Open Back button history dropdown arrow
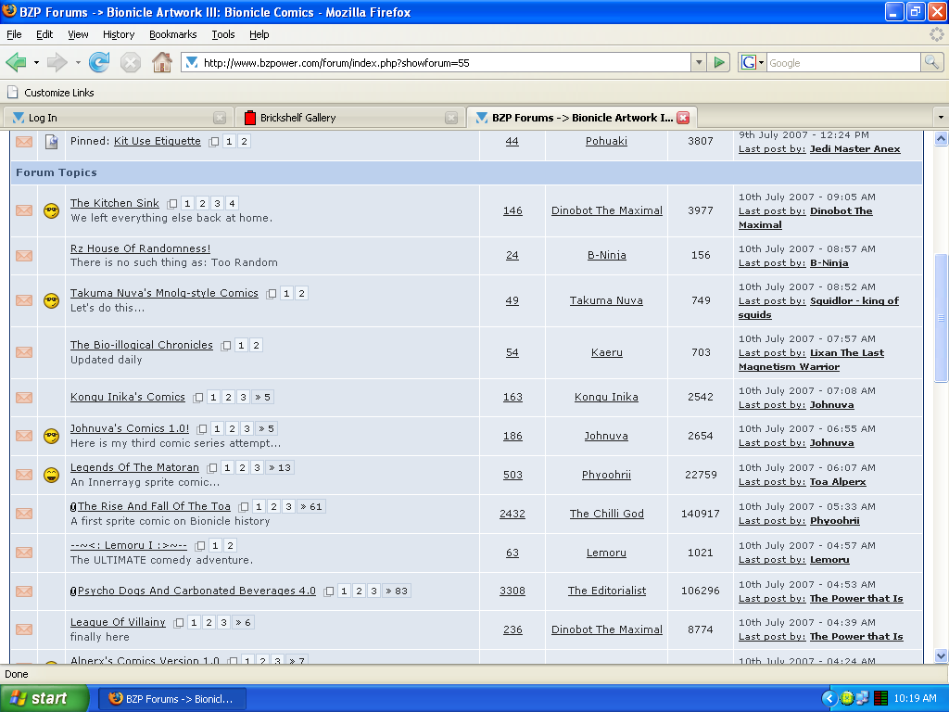This screenshot has width=949, height=712. [36, 62]
